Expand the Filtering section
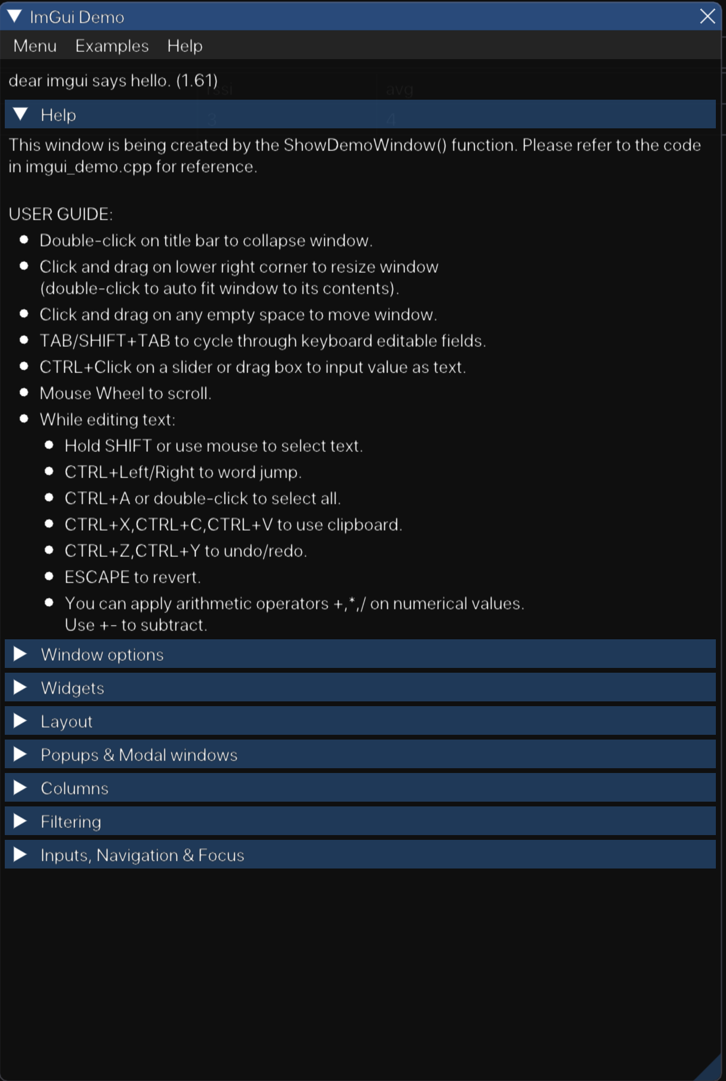Screen dimensions: 726x1081 click(71, 821)
